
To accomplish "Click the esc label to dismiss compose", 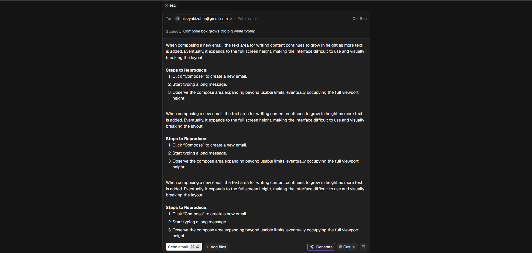I will pos(173,6).
